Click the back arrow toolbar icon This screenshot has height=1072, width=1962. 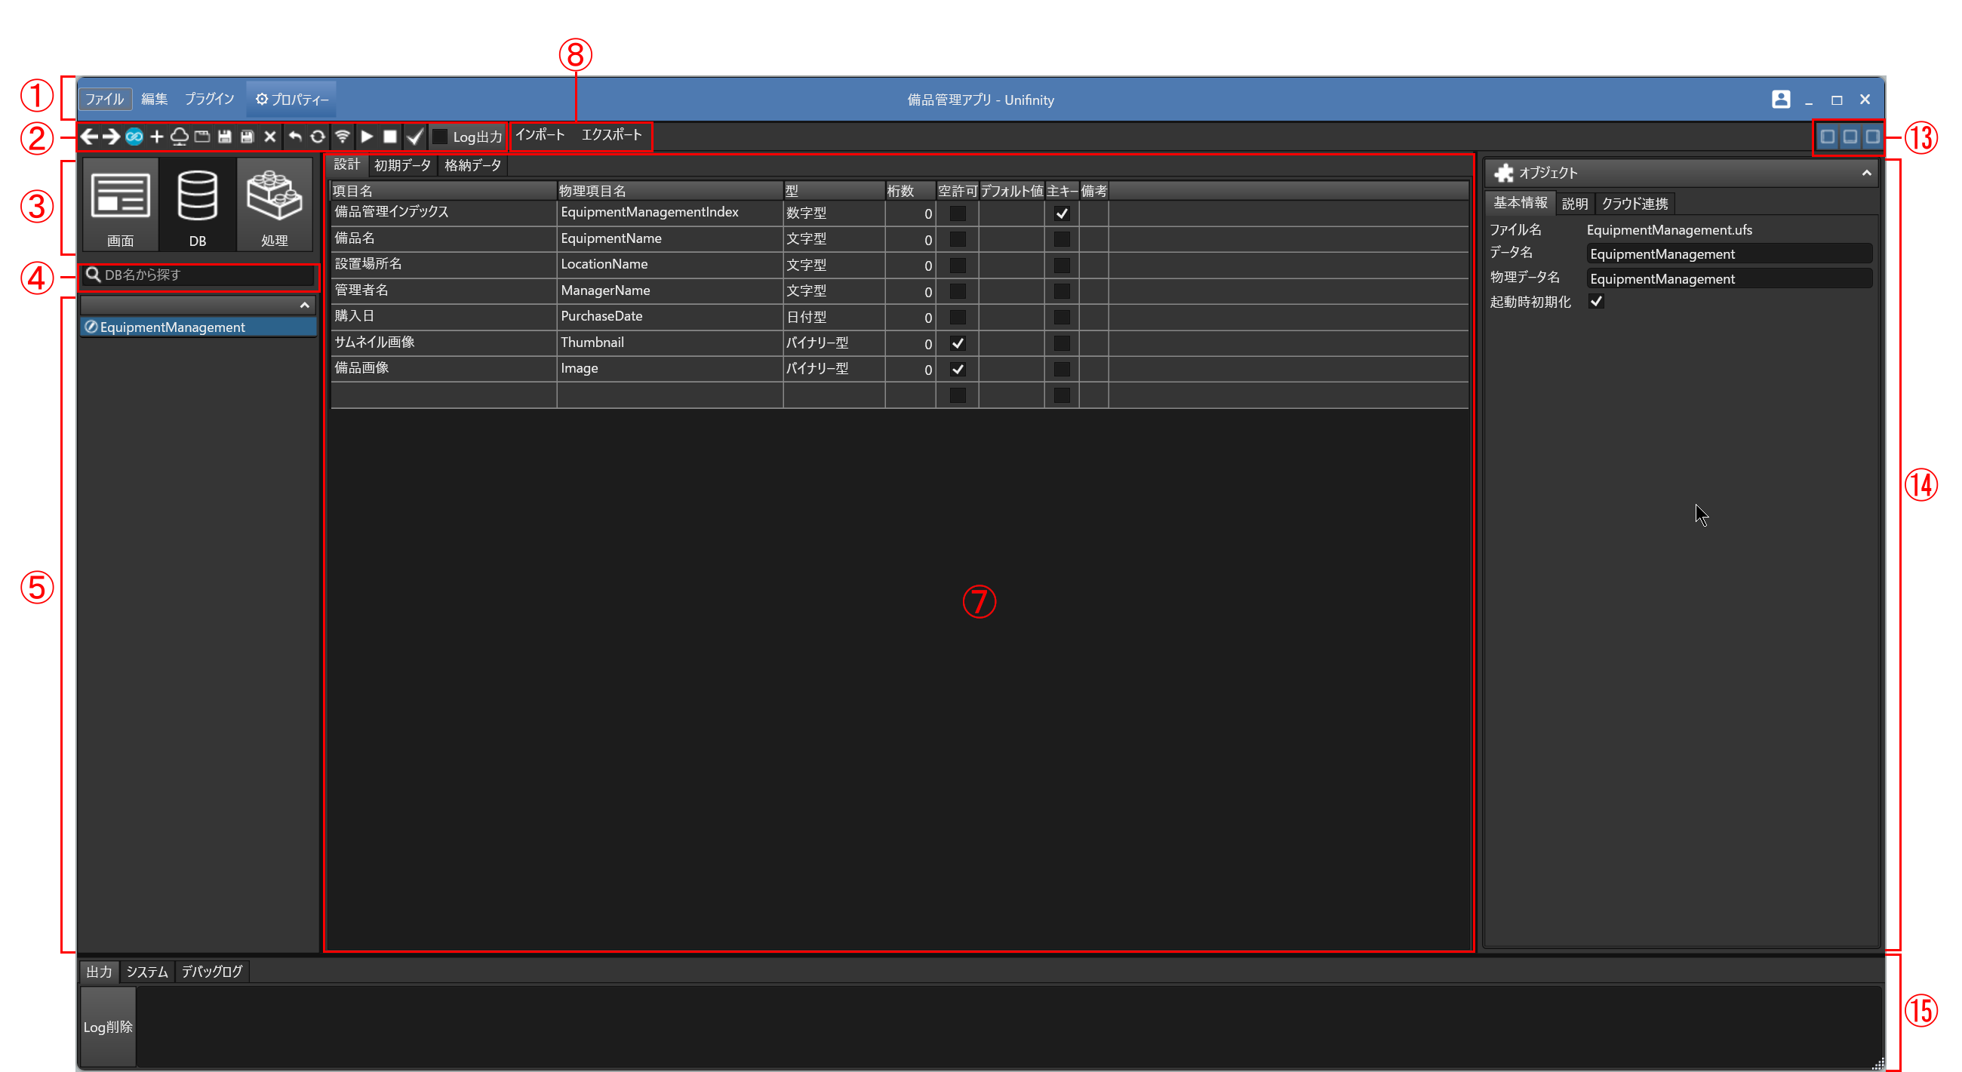pyautogui.click(x=89, y=137)
